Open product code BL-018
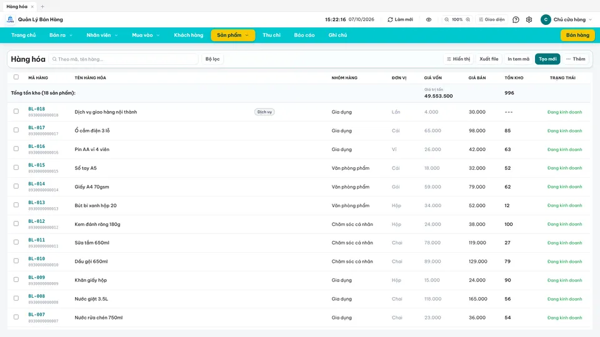The height and width of the screenshot is (337, 600). pyautogui.click(x=36, y=109)
